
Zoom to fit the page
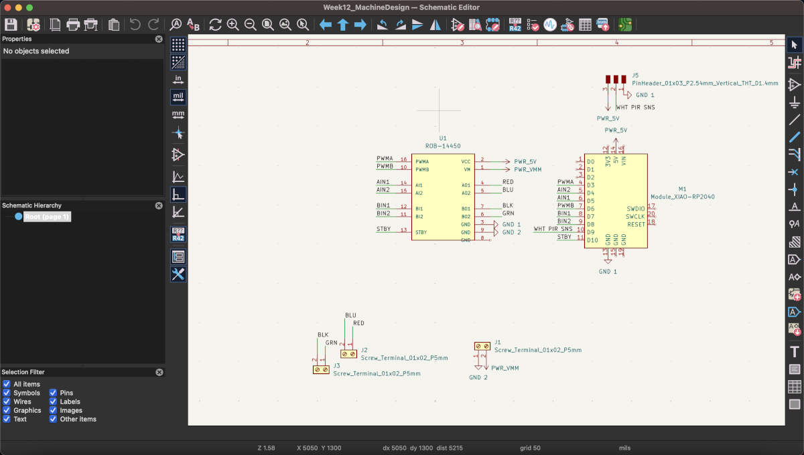tap(267, 25)
